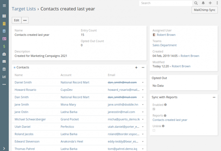Open the more actions dropdown beside Edit
Screen dimensions: 221x151
[25, 20]
